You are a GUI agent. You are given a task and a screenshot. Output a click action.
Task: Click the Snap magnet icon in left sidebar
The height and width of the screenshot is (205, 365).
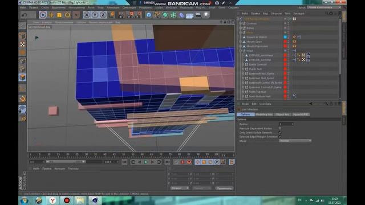pos(22,99)
